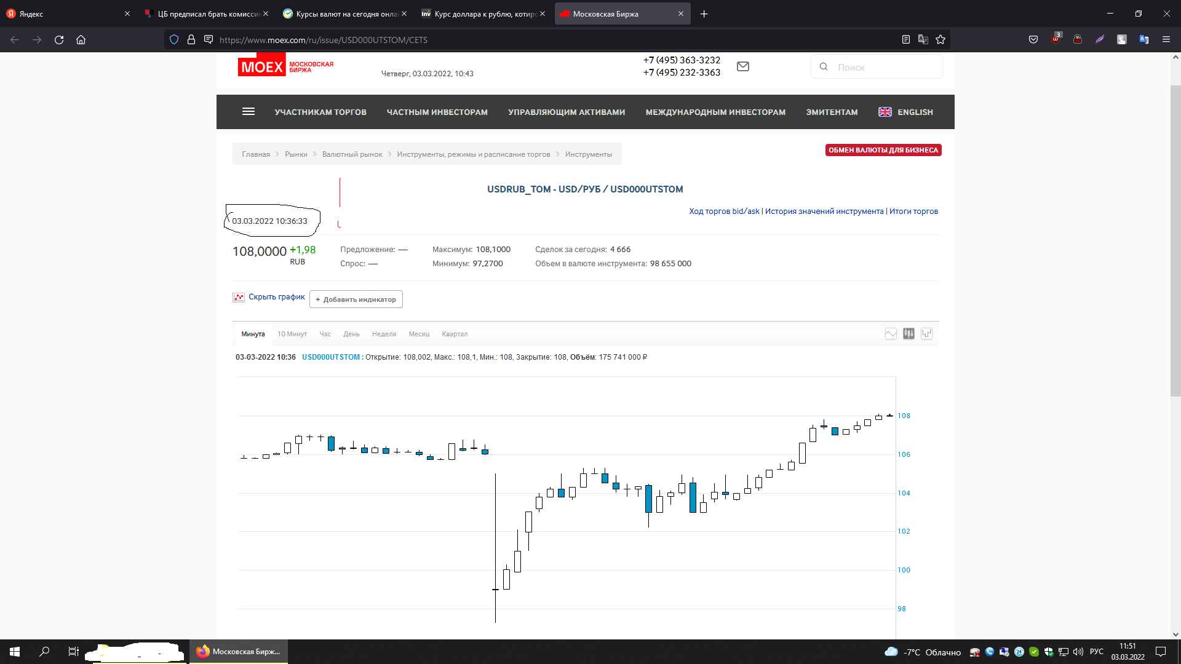1181x664 pixels.
Task: Go to Рынки breadcrumb
Action: click(296, 154)
